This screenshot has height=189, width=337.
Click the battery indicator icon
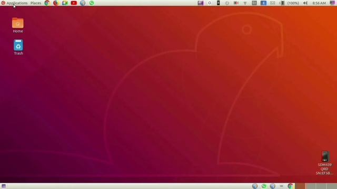pos(282,3)
